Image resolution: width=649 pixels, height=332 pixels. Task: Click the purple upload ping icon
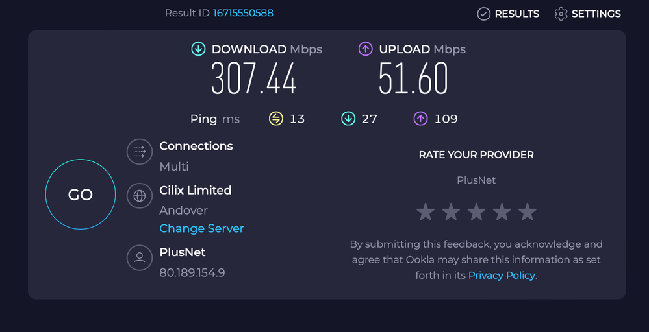[420, 119]
